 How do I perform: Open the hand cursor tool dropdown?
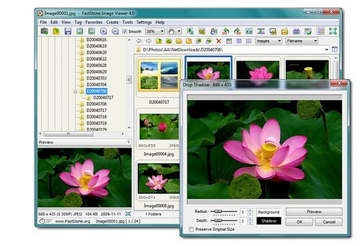179,31
